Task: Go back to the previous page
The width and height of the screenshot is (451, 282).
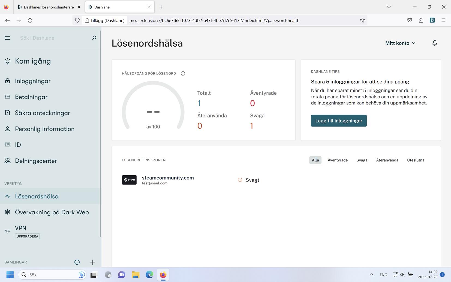Action: pyautogui.click(x=8, y=20)
